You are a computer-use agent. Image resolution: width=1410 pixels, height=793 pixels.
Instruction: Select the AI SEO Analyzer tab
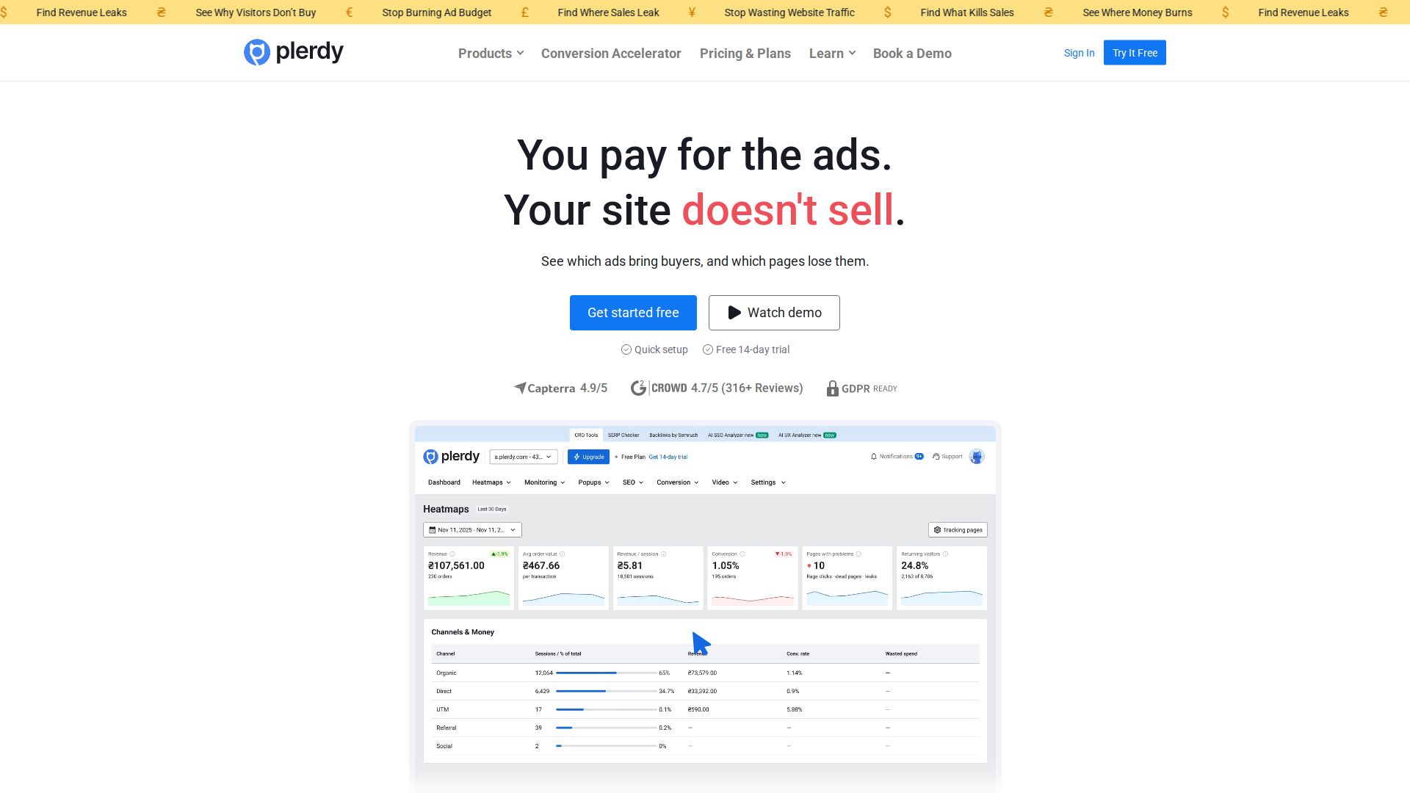pyautogui.click(x=738, y=435)
